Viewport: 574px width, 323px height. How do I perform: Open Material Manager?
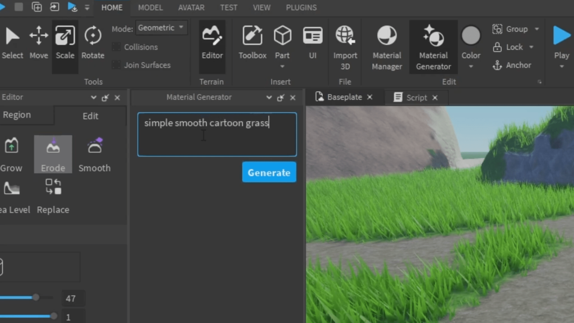pyautogui.click(x=387, y=47)
